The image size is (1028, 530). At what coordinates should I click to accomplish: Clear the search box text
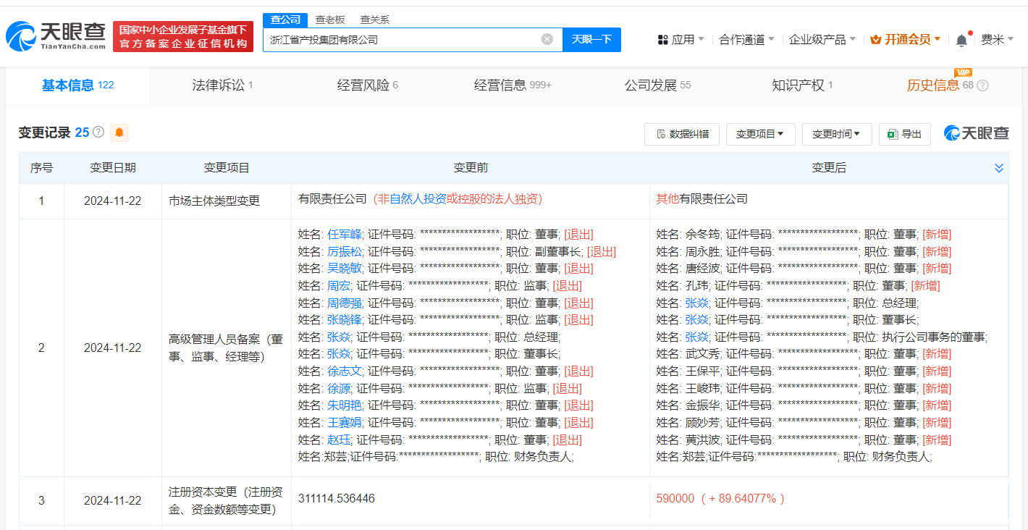point(547,39)
